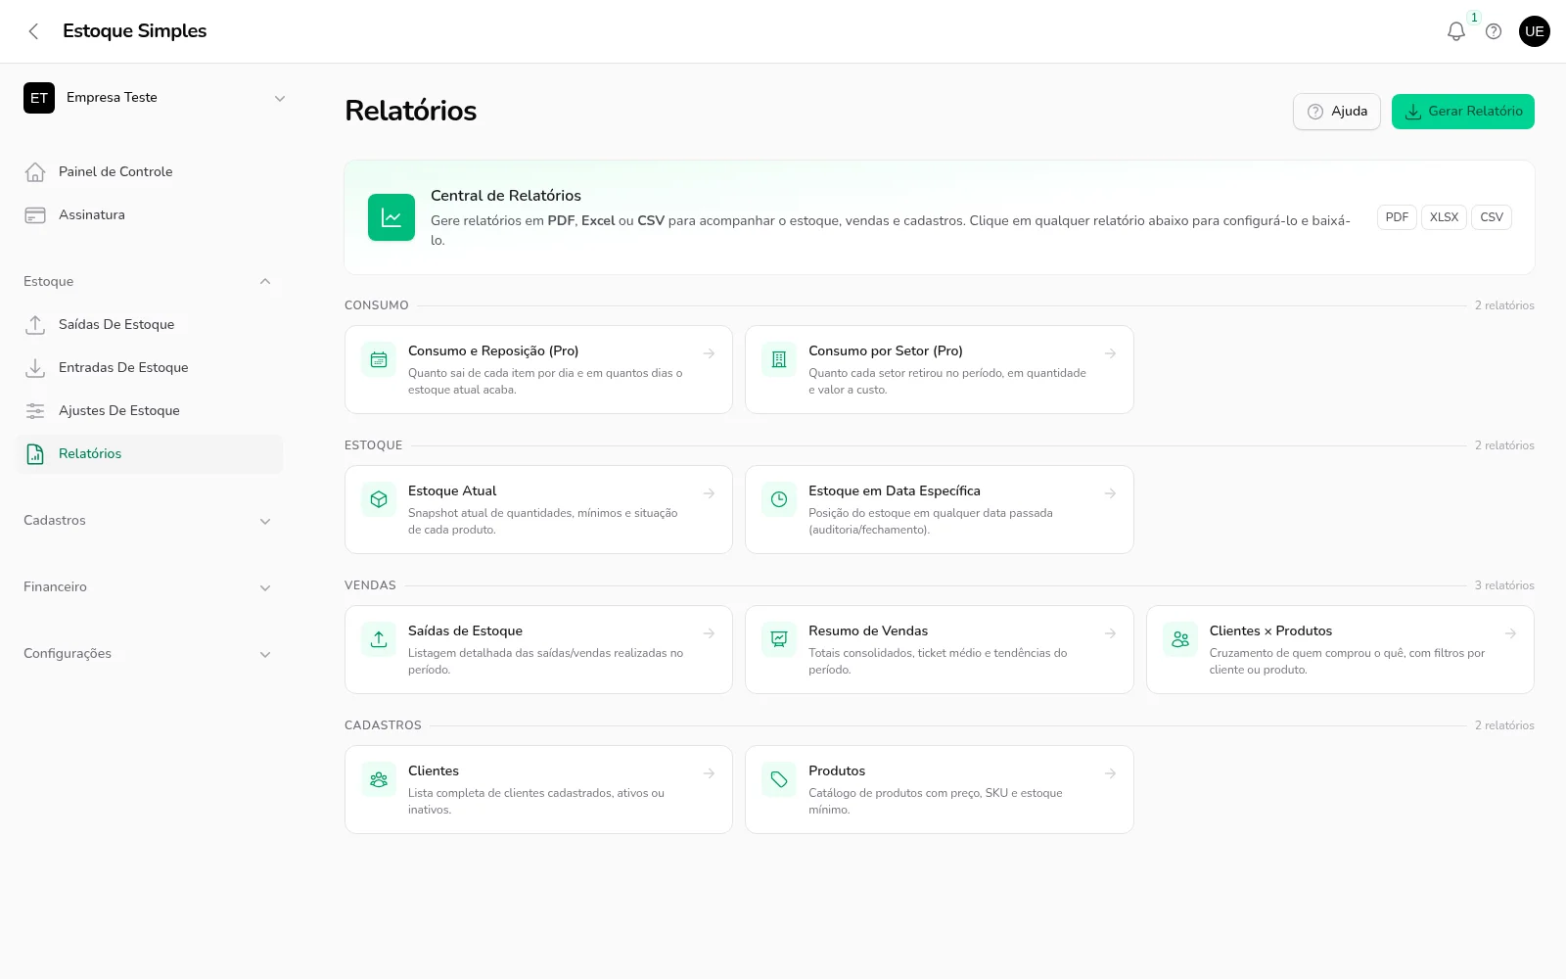This screenshot has height=979, width=1566.
Task: Click the arrow on Produtos card
Action: (1110, 773)
